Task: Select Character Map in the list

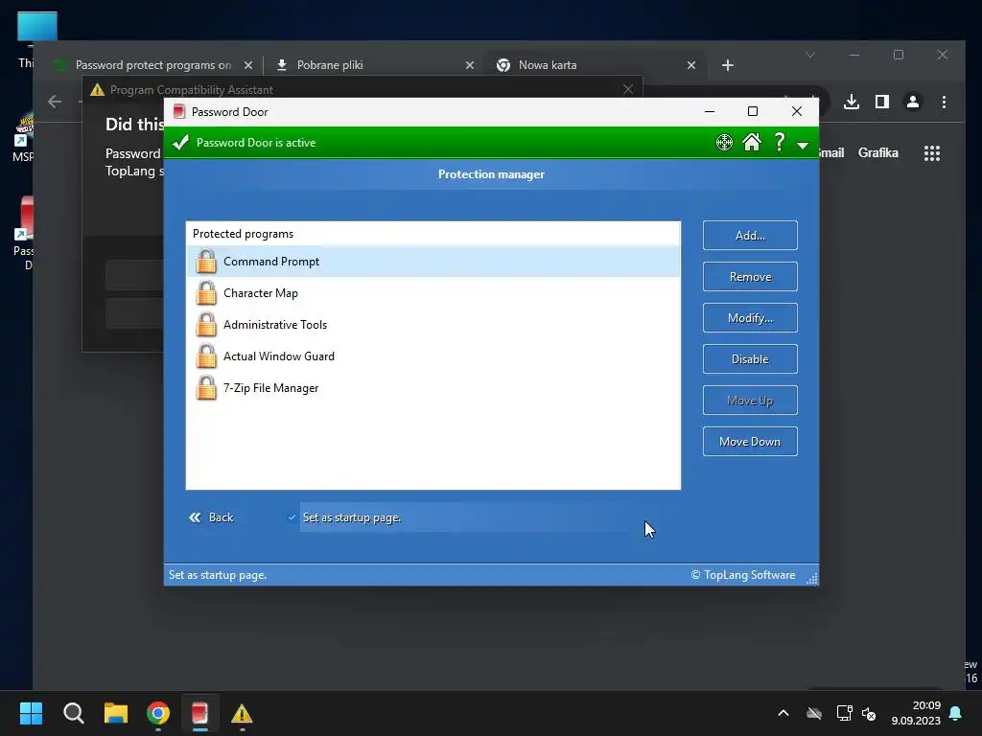Action: pos(433,293)
